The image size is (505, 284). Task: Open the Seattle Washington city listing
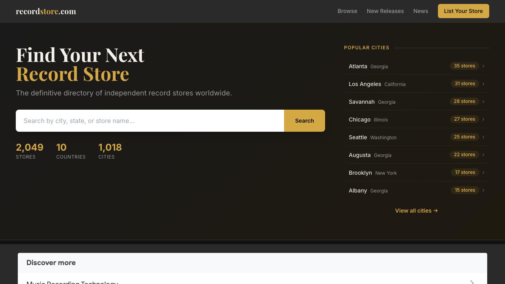tap(372, 137)
